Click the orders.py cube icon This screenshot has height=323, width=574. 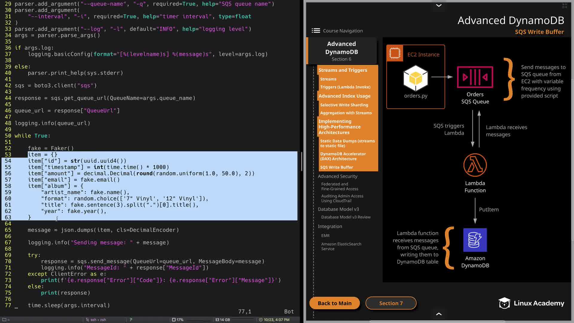pyautogui.click(x=416, y=78)
